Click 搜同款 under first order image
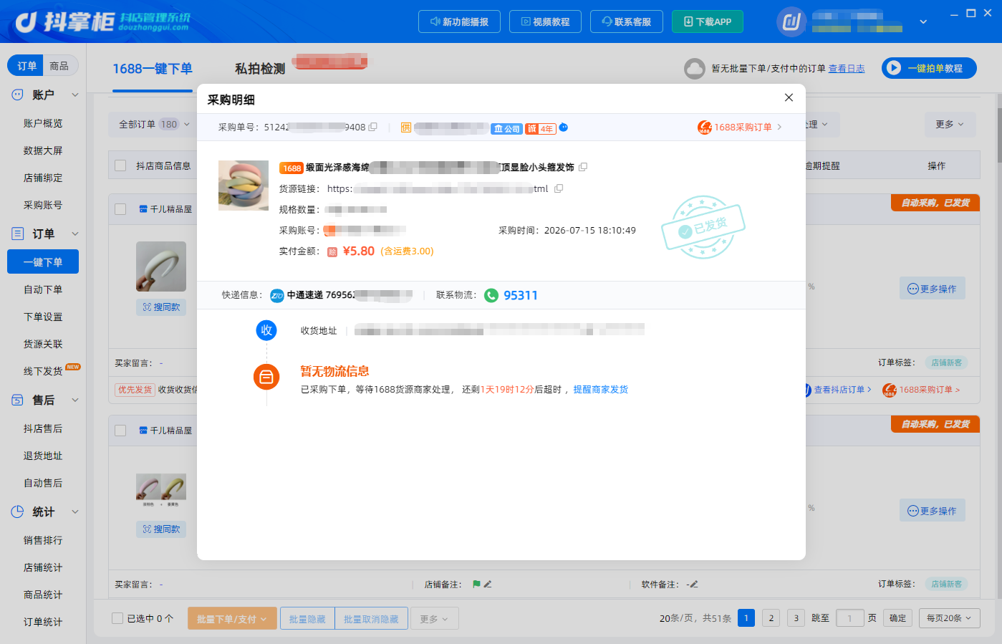 click(x=161, y=307)
